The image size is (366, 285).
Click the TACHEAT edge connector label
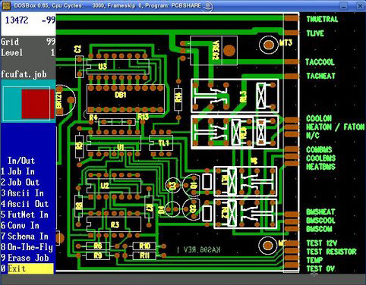point(320,76)
